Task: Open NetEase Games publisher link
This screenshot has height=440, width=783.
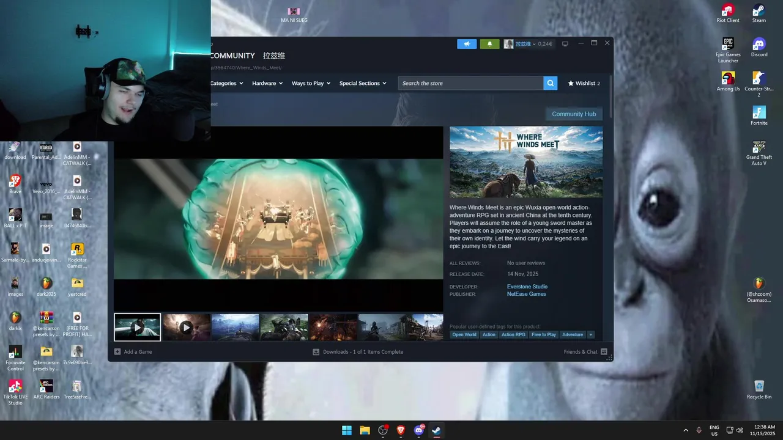Action: pyautogui.click(x=527, y=294)
